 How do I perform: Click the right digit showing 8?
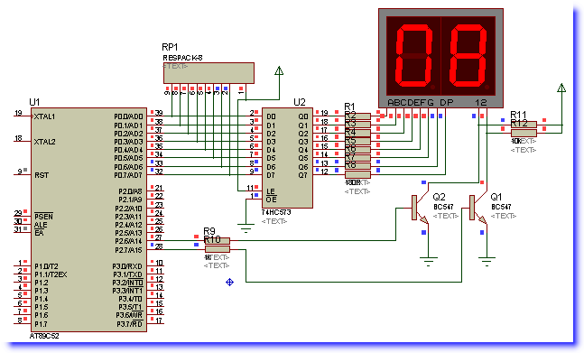[468, 55]
